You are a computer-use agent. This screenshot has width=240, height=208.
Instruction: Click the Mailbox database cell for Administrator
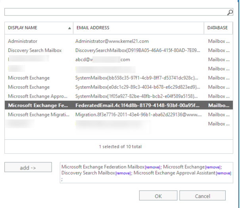(219, 41)
